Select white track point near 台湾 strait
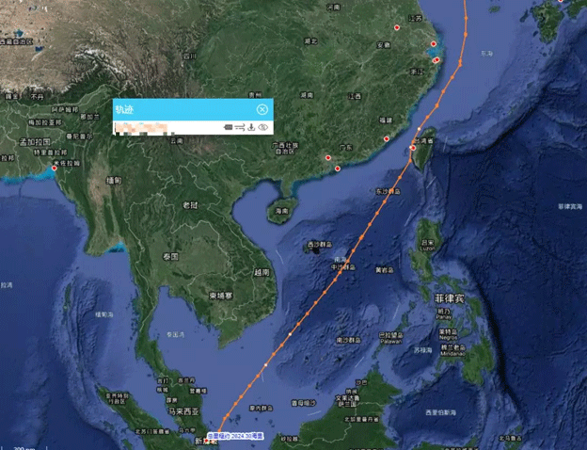 419,129
